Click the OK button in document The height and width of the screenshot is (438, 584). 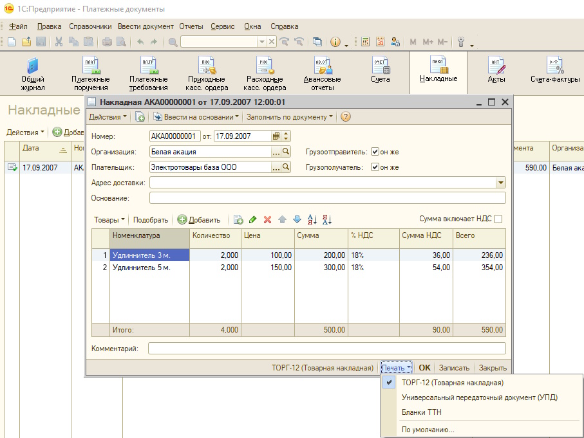424,368
